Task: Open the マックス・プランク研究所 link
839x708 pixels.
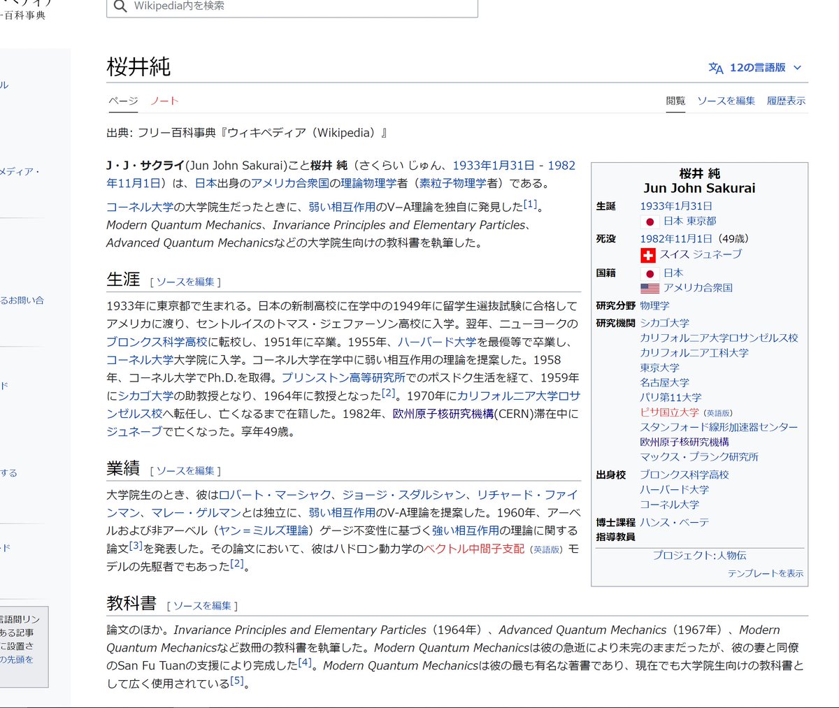Action: click(x=699, y=457)
